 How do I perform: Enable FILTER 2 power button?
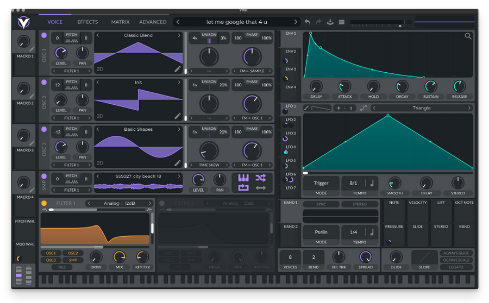[x=162, y=203]
